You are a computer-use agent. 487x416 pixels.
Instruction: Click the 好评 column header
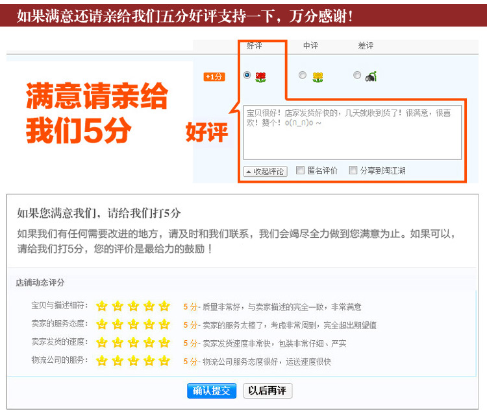[254, 46]
